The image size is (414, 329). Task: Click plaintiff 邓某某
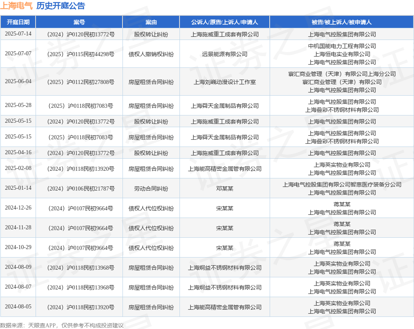[x=224, y=189]
